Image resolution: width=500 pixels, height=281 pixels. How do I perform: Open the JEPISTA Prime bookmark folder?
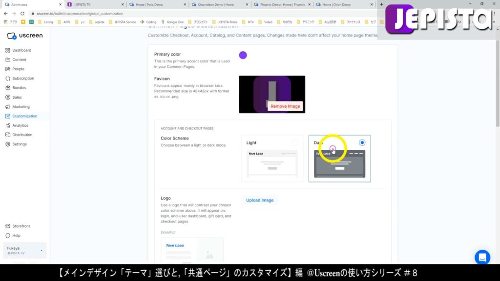tap(225, 22)
